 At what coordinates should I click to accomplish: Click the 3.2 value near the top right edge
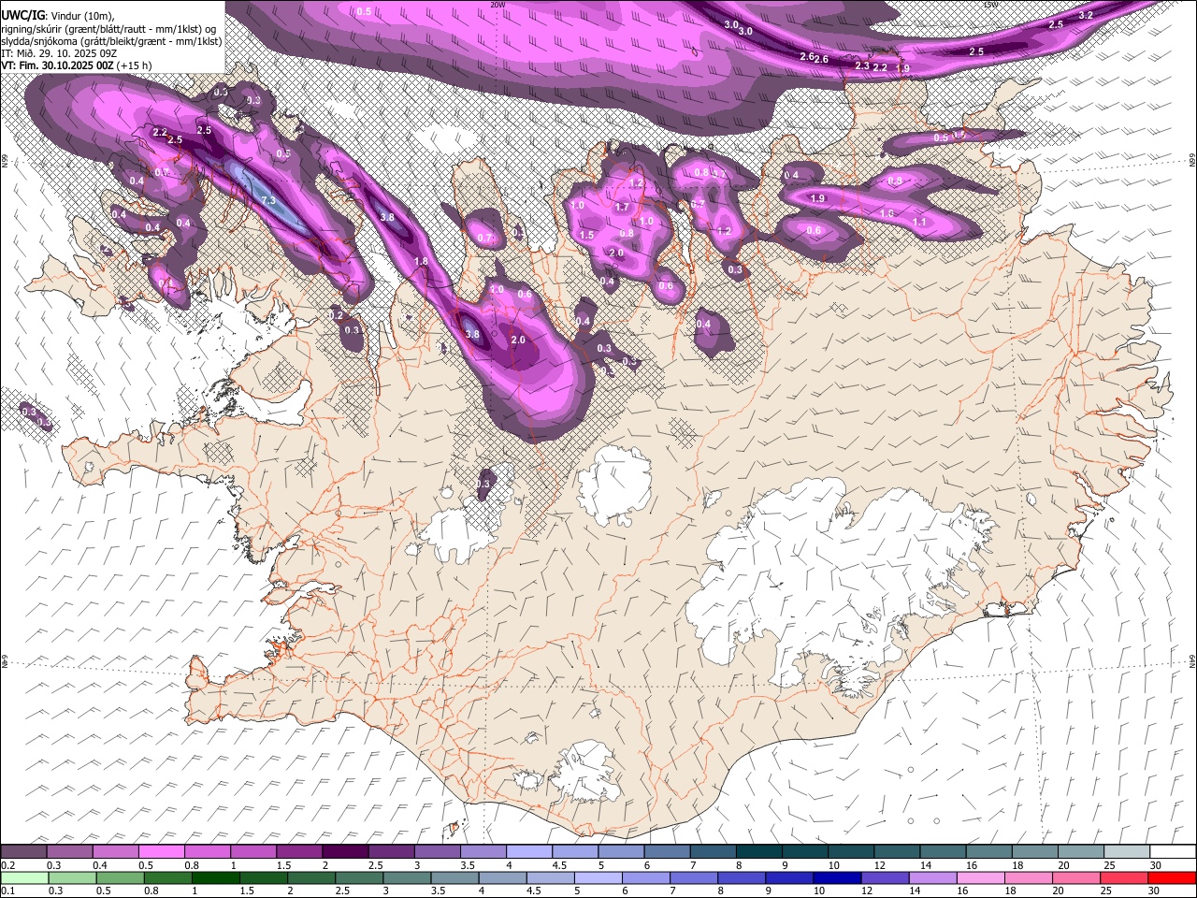coord(1086,15)
